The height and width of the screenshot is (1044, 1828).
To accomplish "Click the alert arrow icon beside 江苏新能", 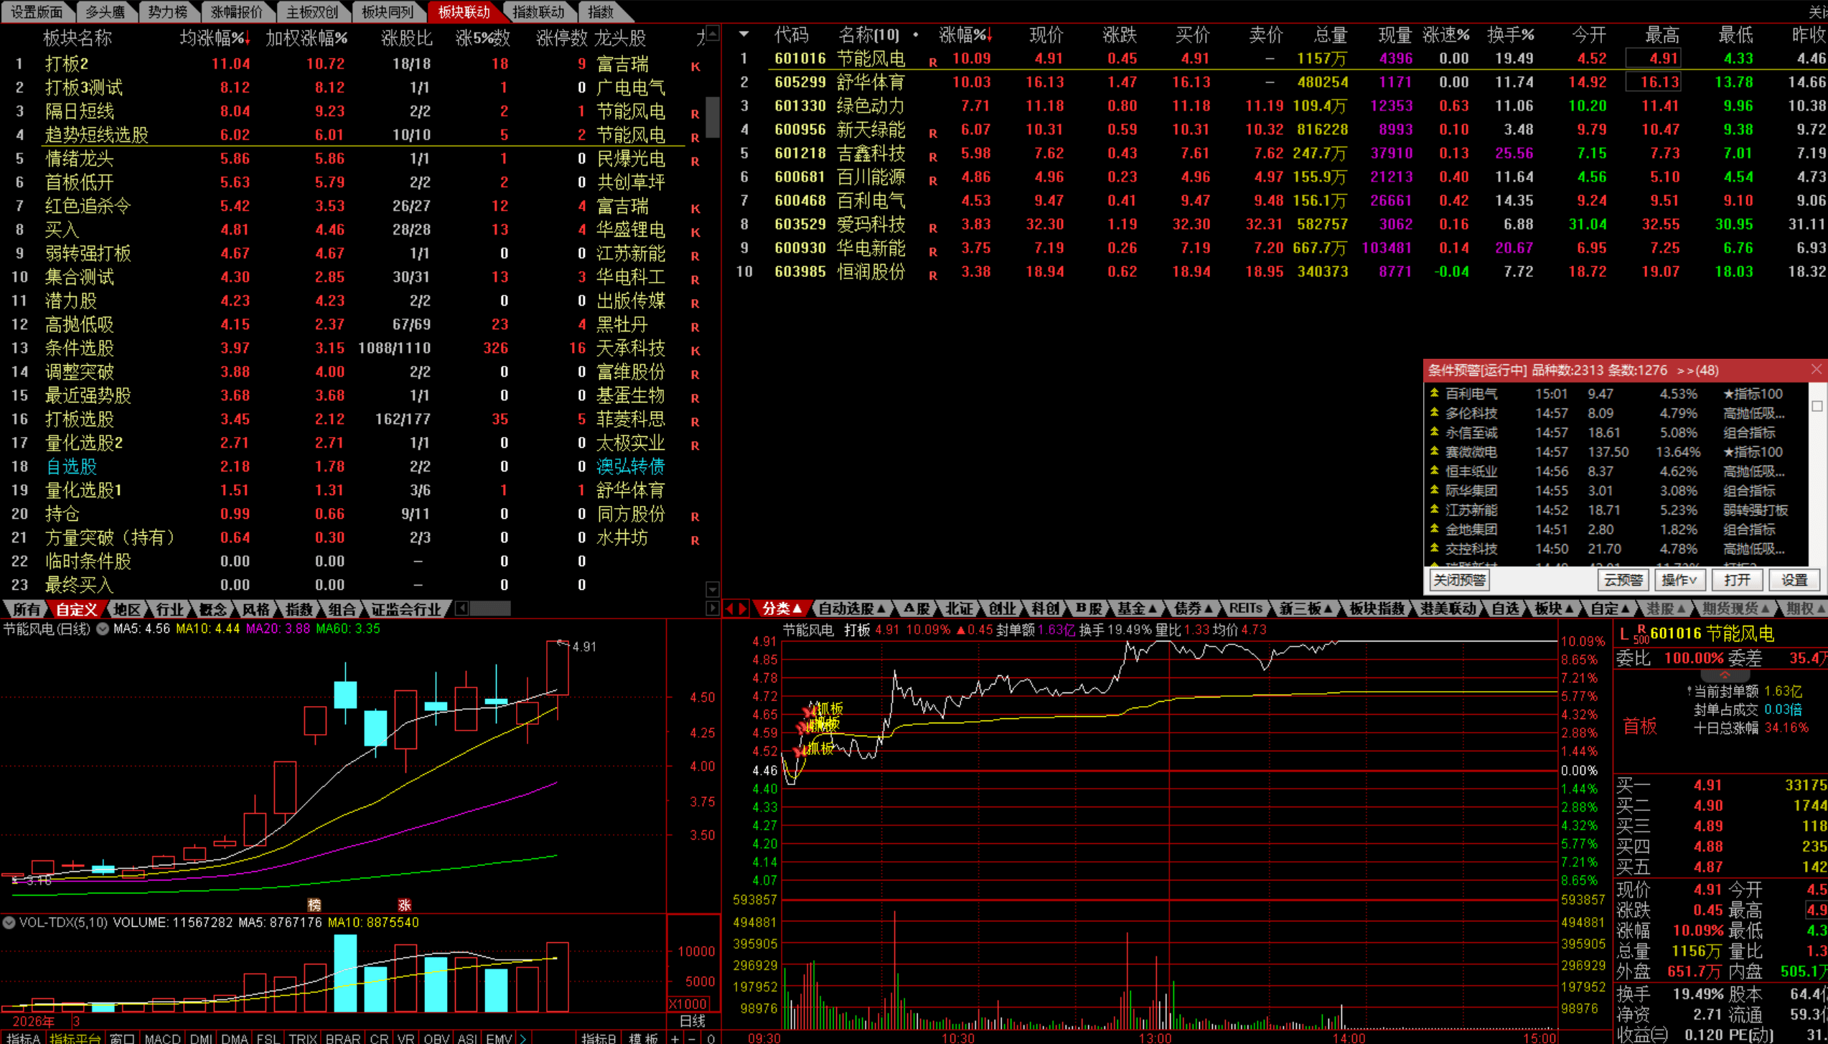I will click(x=1435, y=509).
